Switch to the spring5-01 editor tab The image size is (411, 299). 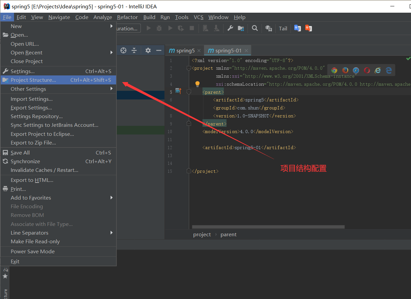coord(227,50)
